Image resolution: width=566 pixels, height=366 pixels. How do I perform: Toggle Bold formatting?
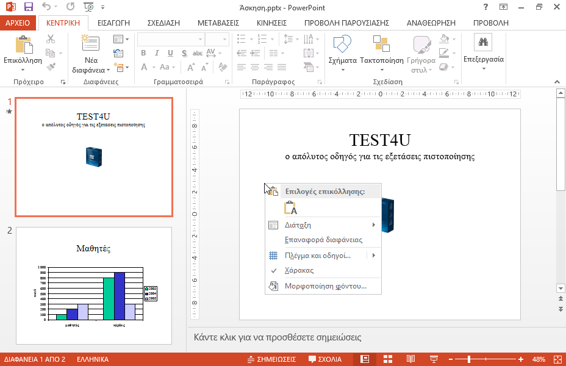point(143,53)
